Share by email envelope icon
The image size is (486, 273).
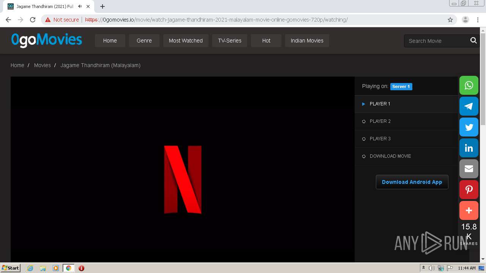pos(469,169)
